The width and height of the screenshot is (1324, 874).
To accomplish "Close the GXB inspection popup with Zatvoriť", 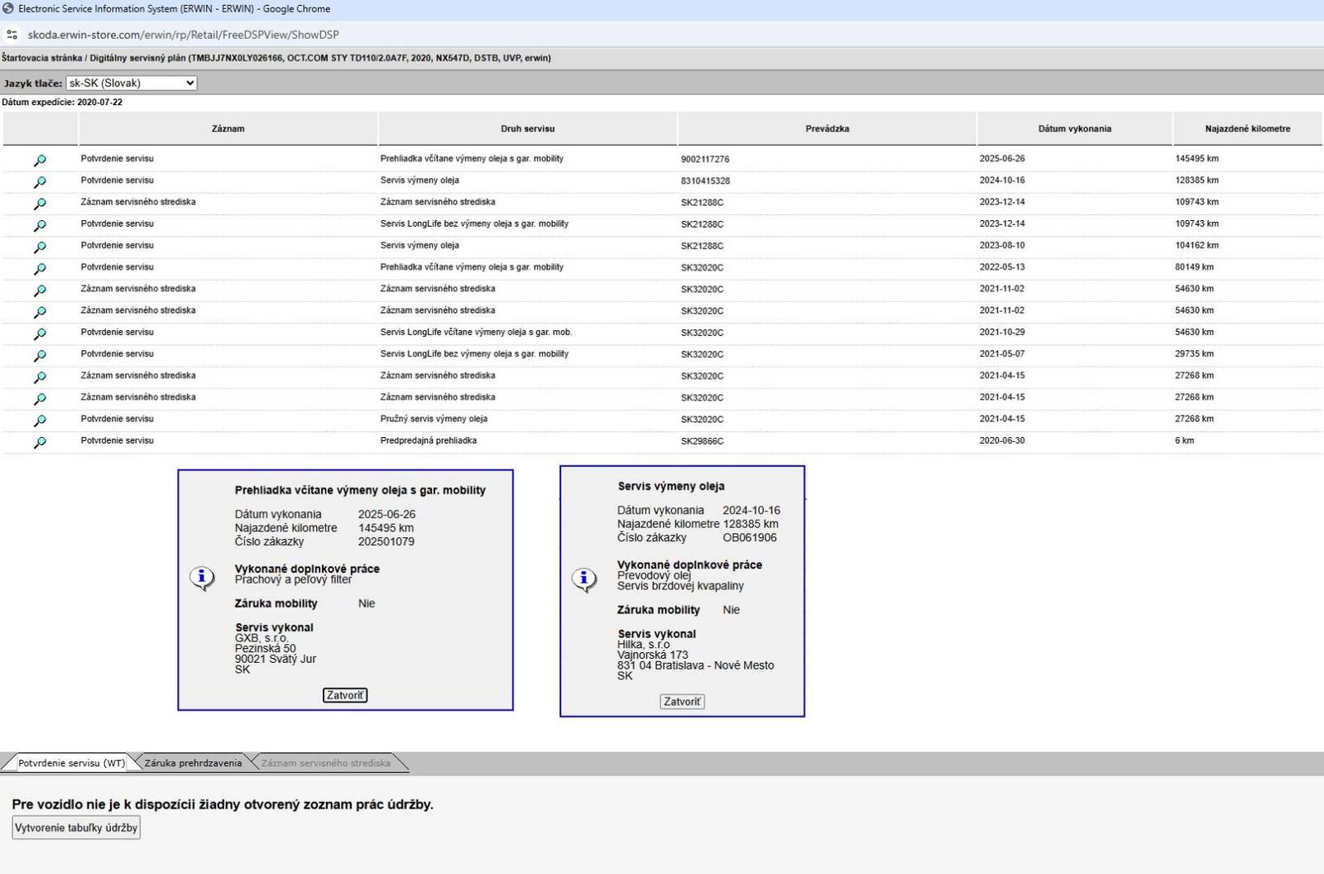I will (x=345, y=695).
